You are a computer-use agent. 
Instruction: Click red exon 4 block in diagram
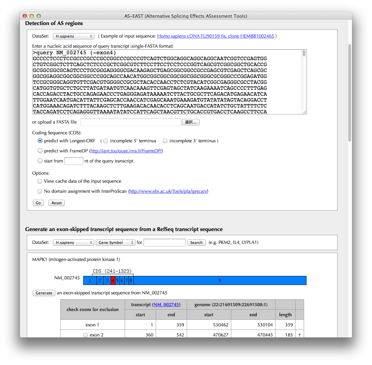pyautogui.click(x=113, y=280)
